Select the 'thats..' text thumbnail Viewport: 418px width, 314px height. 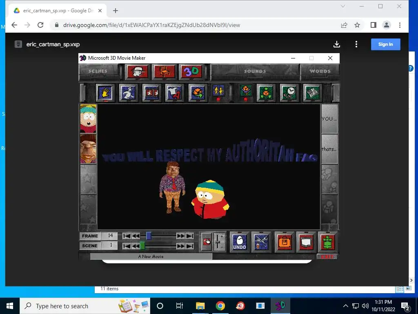[329, 149]
